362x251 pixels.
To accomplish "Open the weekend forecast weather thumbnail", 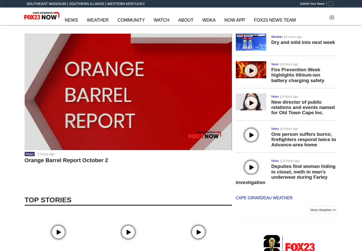I will pyautogui.click(x=251, y=42).
